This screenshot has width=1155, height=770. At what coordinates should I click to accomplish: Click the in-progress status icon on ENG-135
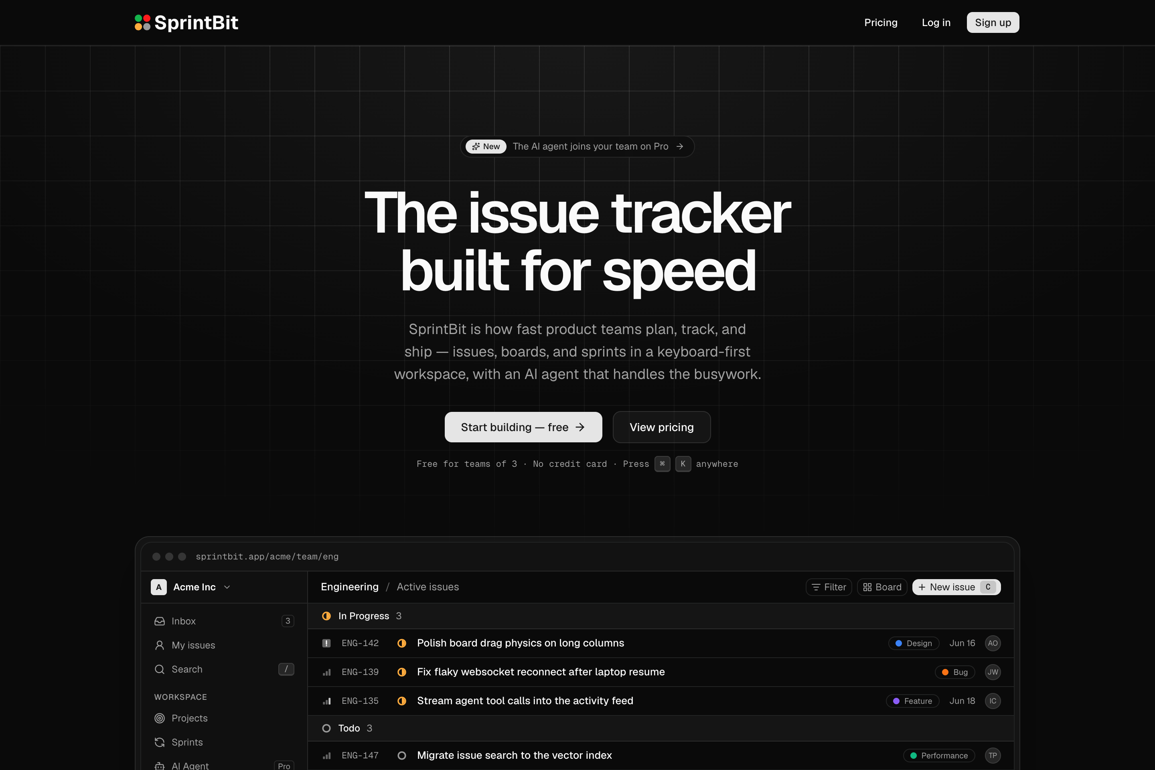tap(402, 701)
